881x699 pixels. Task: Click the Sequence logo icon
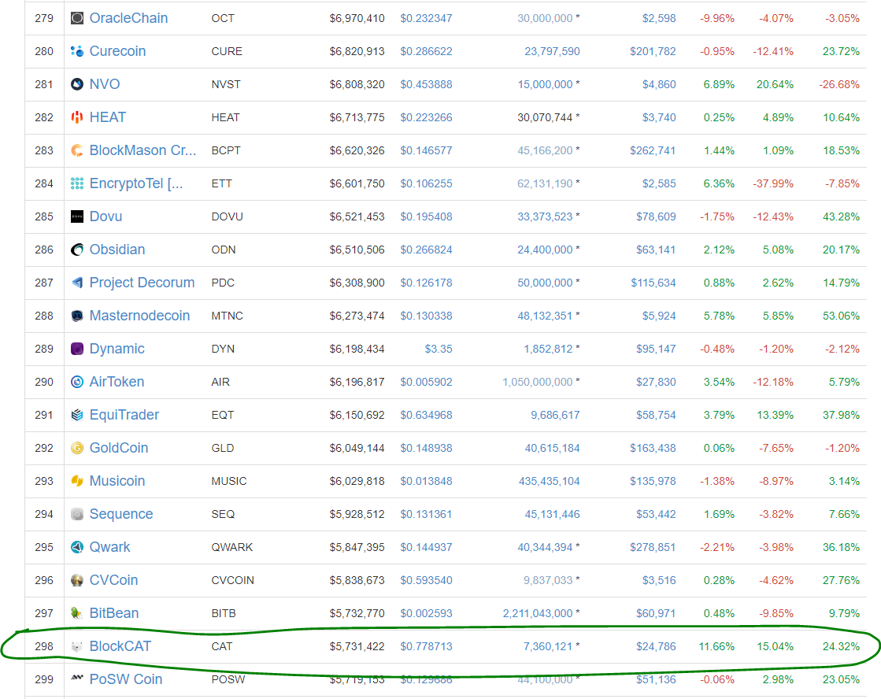point(77,514)
